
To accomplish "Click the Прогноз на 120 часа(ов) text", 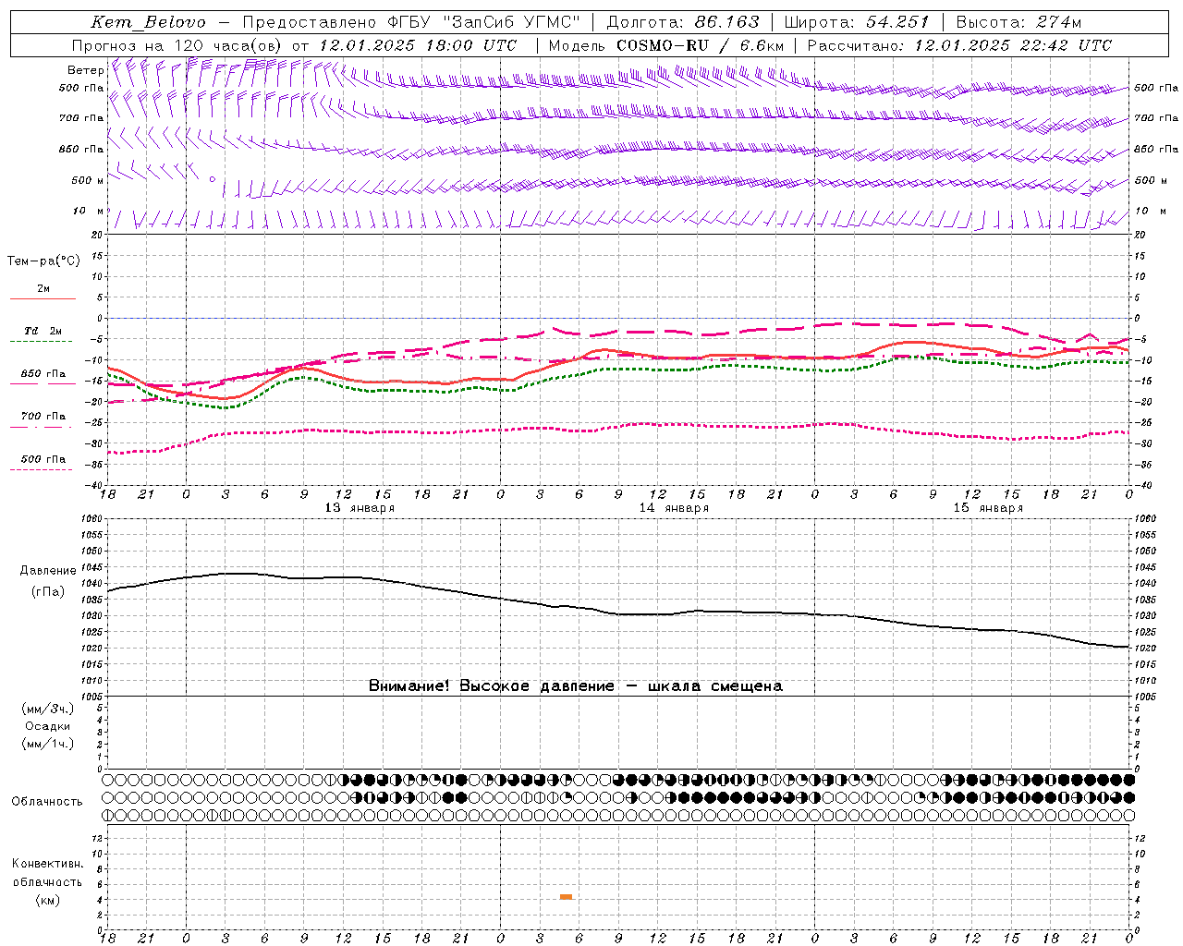I will click(x=178, y=45).
